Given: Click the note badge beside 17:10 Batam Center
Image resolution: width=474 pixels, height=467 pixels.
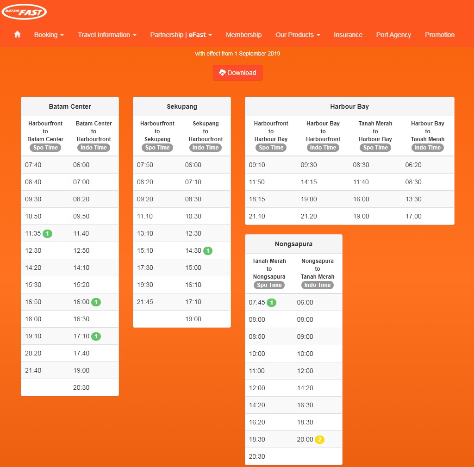Looking at the screenshot, I should pos(96,336).
